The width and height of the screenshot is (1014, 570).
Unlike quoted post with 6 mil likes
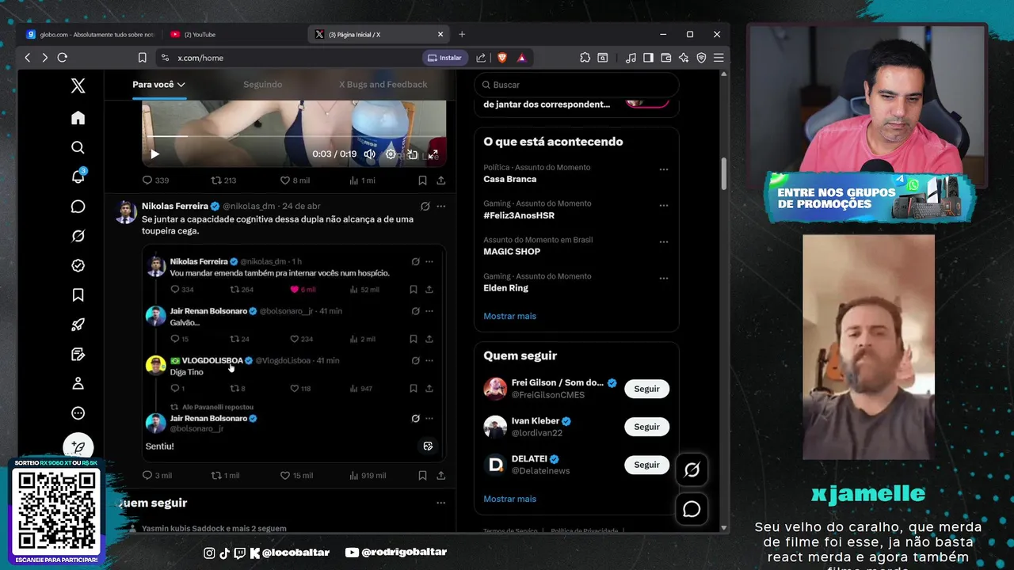coord(303,290)
